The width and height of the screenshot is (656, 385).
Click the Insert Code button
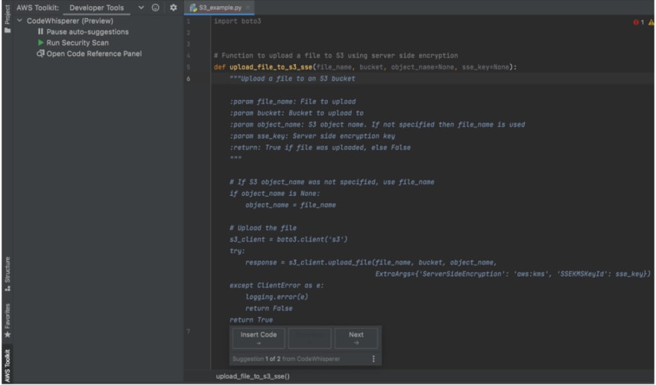259,338
